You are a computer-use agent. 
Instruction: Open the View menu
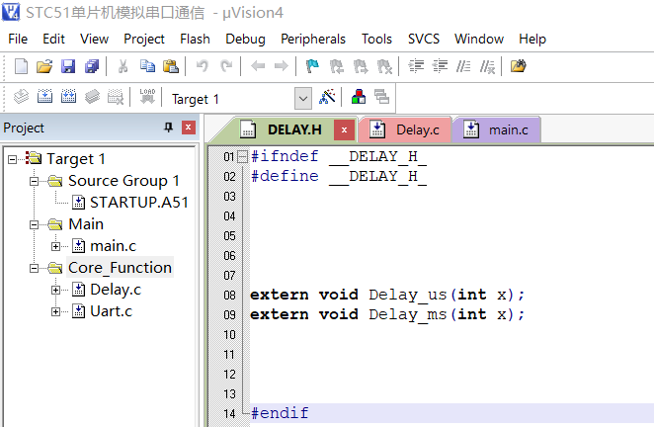tap(94, 39)
